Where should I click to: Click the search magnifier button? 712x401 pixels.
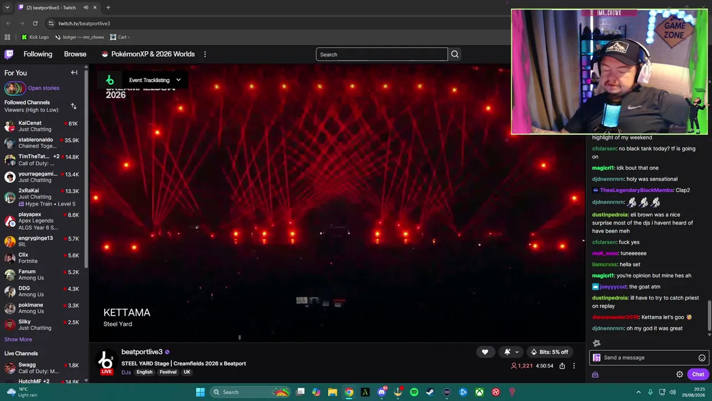(x=454, y=55)
